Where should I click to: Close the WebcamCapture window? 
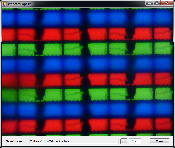(x=167, y=3)
